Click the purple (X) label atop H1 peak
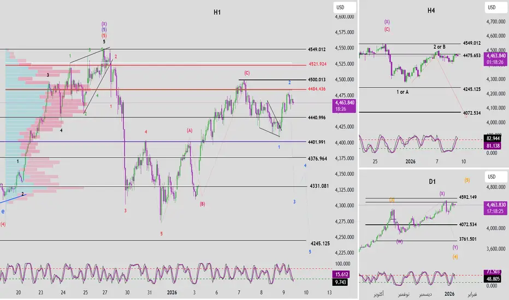Viewport: 509px width, 300px height. click(104, 23)
